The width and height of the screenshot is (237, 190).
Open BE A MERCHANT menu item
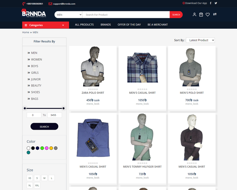point(158,25)
